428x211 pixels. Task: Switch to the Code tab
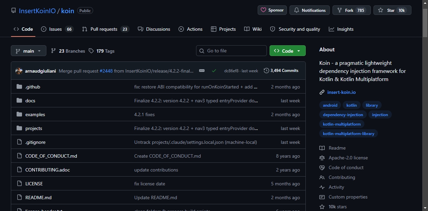[x=23, y=29]
